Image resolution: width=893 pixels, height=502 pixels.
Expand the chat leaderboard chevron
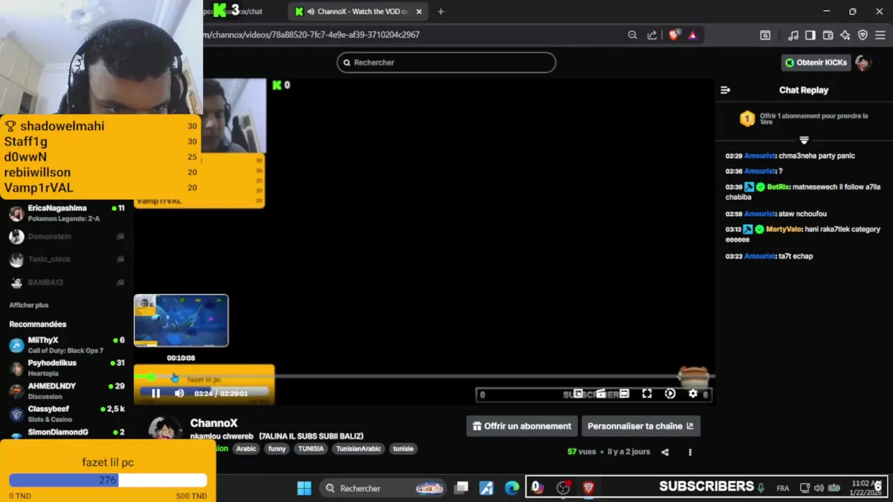(x=804, y=140)
